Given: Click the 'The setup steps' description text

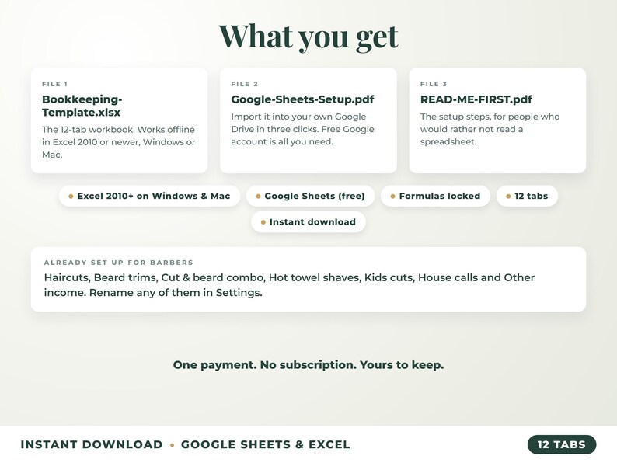Looking at the screenshot, I should 490,129.
